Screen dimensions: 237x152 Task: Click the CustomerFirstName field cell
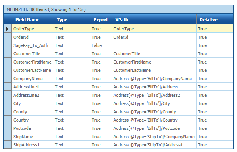pyautogui.click(x=32, y=62)
